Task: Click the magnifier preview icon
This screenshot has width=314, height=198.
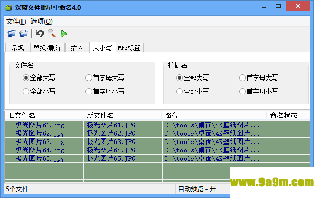Action: pos(52,34)
